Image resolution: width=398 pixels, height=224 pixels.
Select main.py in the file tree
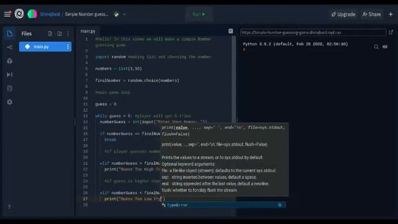45,47
